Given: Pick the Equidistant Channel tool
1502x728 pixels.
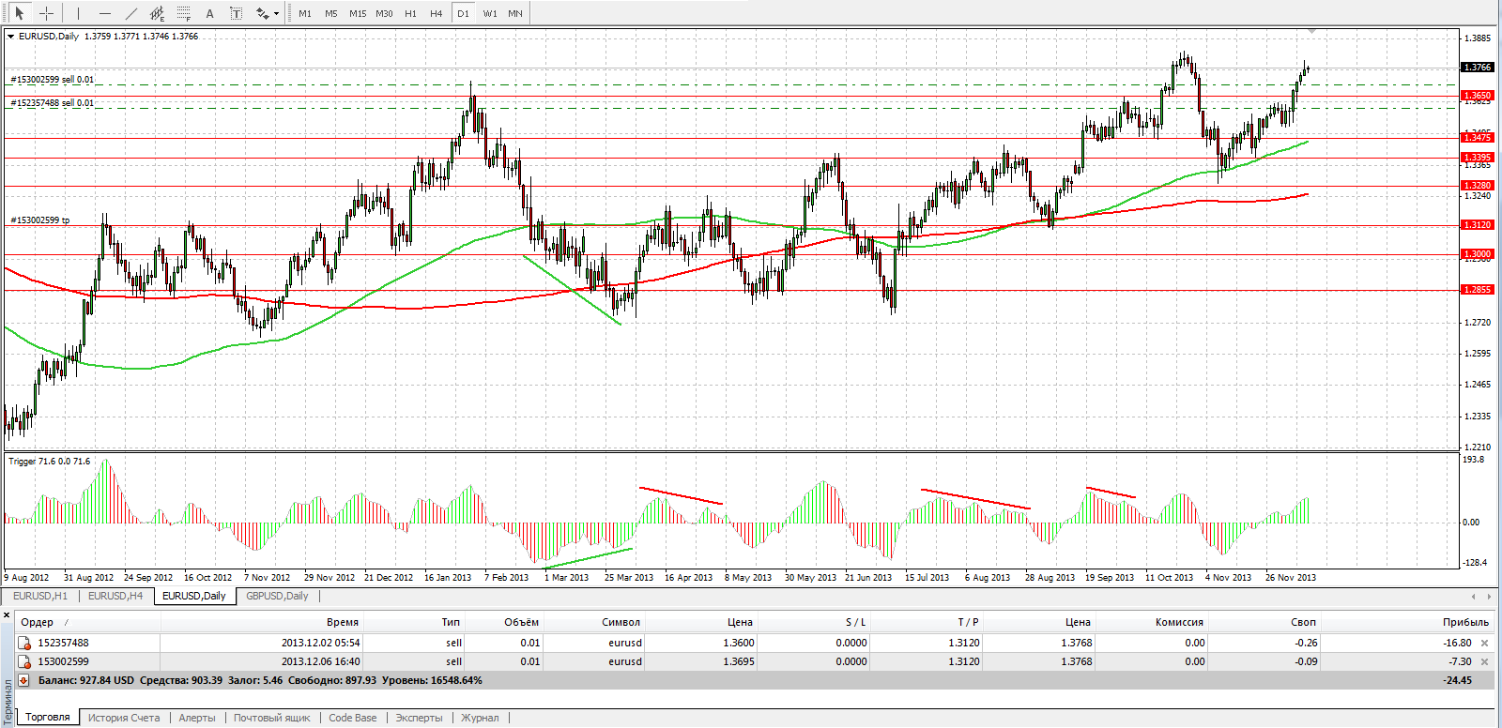Looking at the screenshot, I should 157,13.
